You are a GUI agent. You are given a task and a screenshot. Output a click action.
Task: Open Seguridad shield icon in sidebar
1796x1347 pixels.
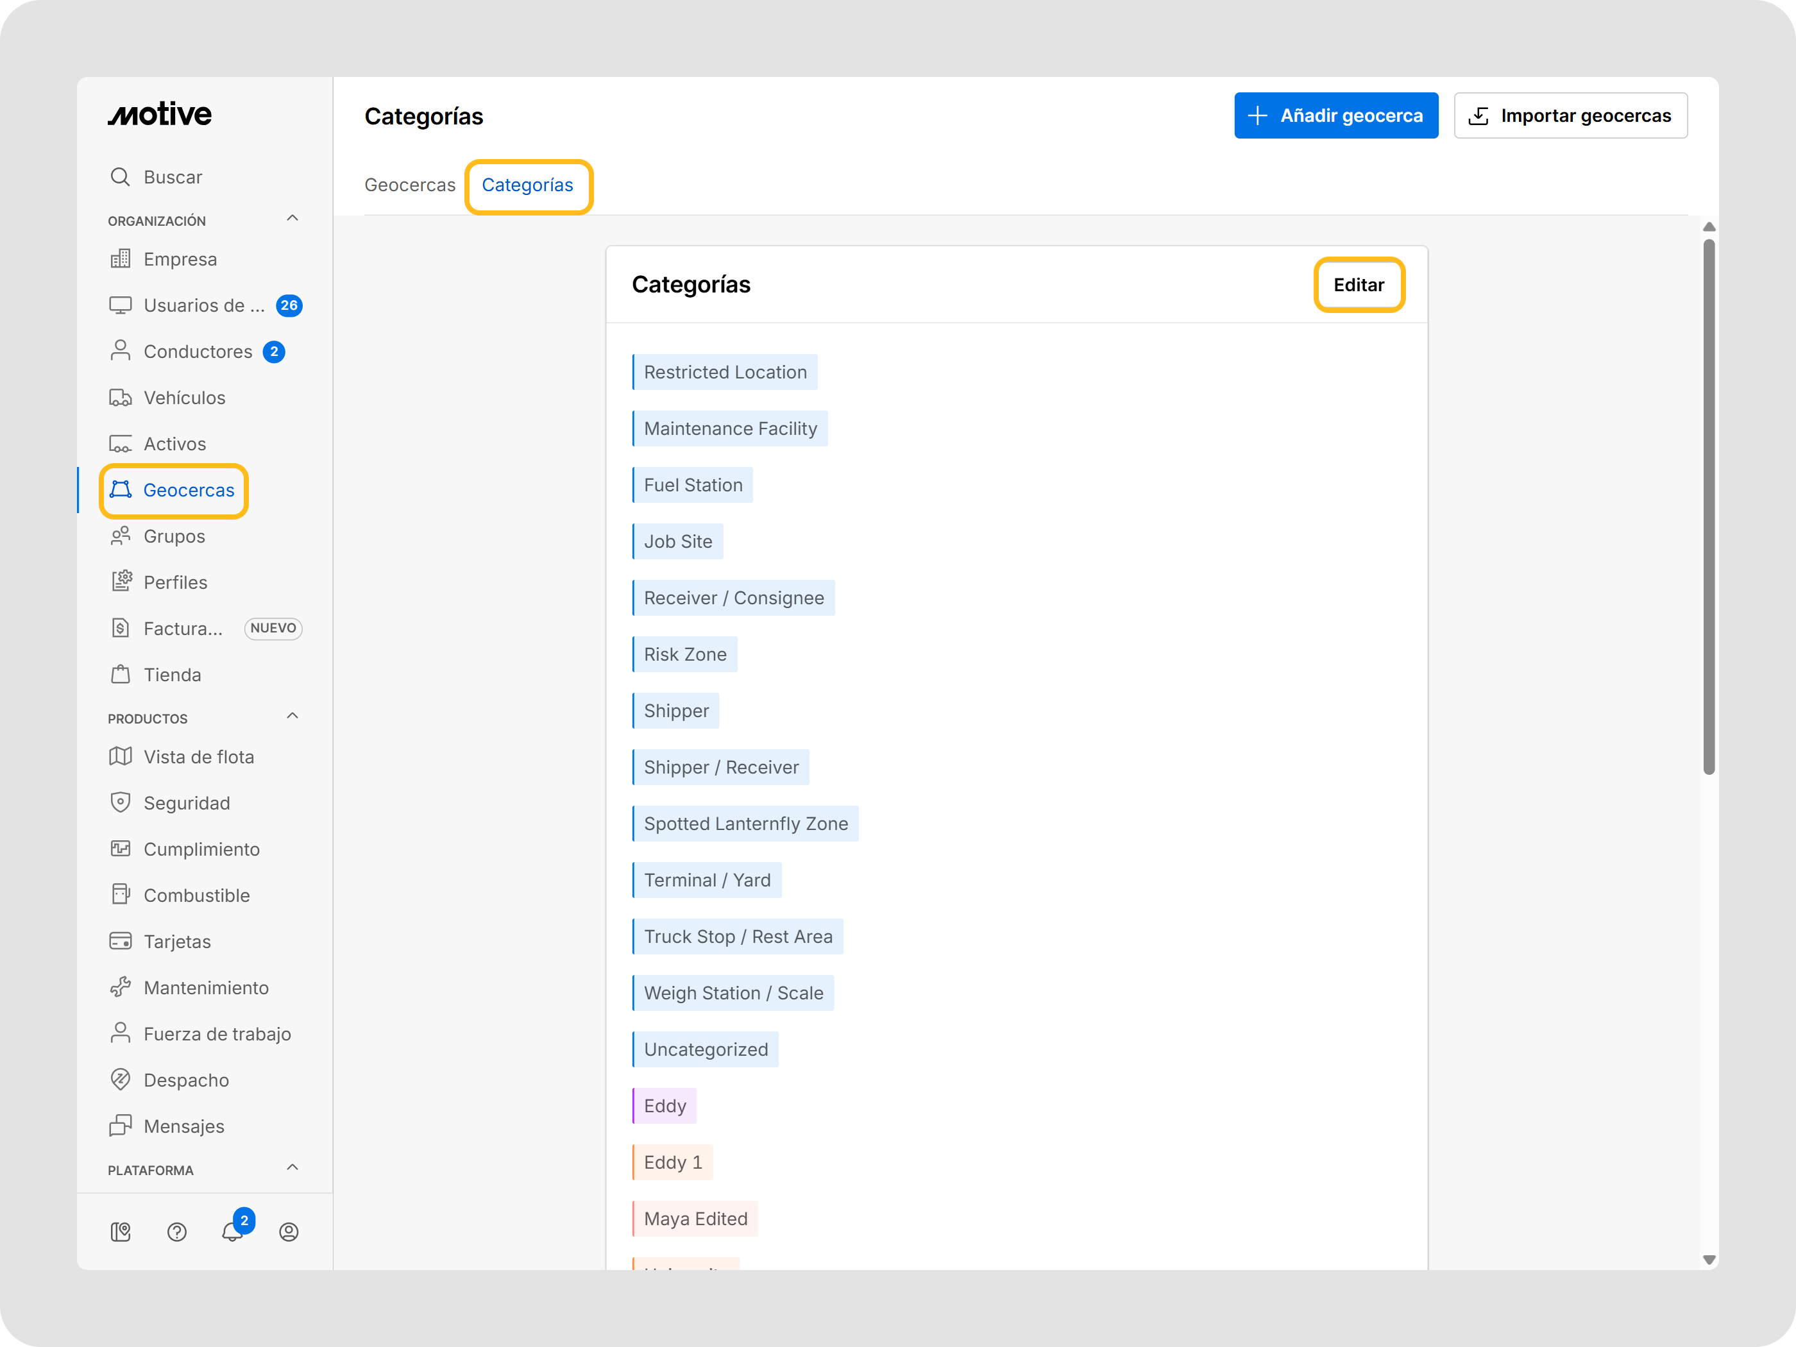(x=120, y=802)
